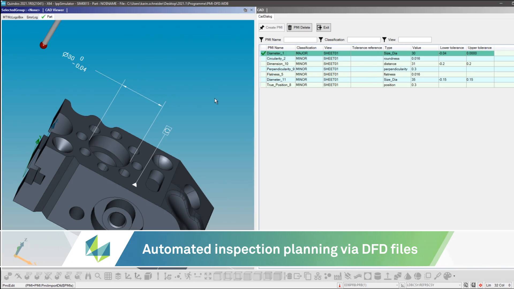Click the color palette icon

point(447,276)
